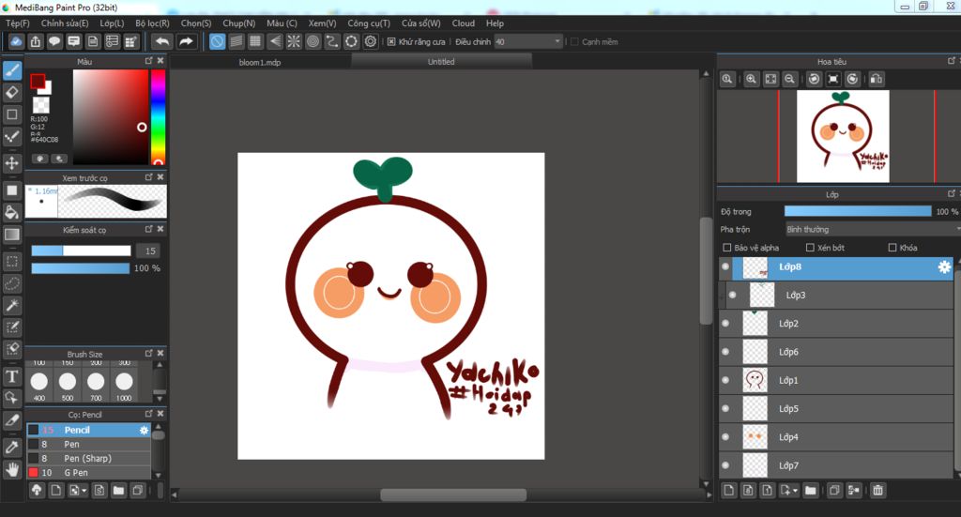Select the Lớp2 layer
This screenshot has height=517, width=961.
(x=836, y=324)
